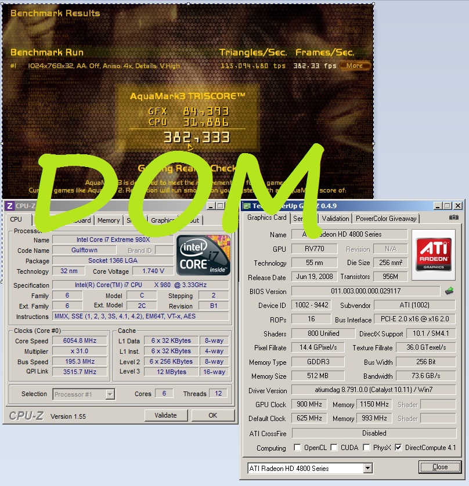The width and height of the screenshot is (469, 486).
Task: Switch to the GPU-Z Validation tab
Action: point(335,219)
